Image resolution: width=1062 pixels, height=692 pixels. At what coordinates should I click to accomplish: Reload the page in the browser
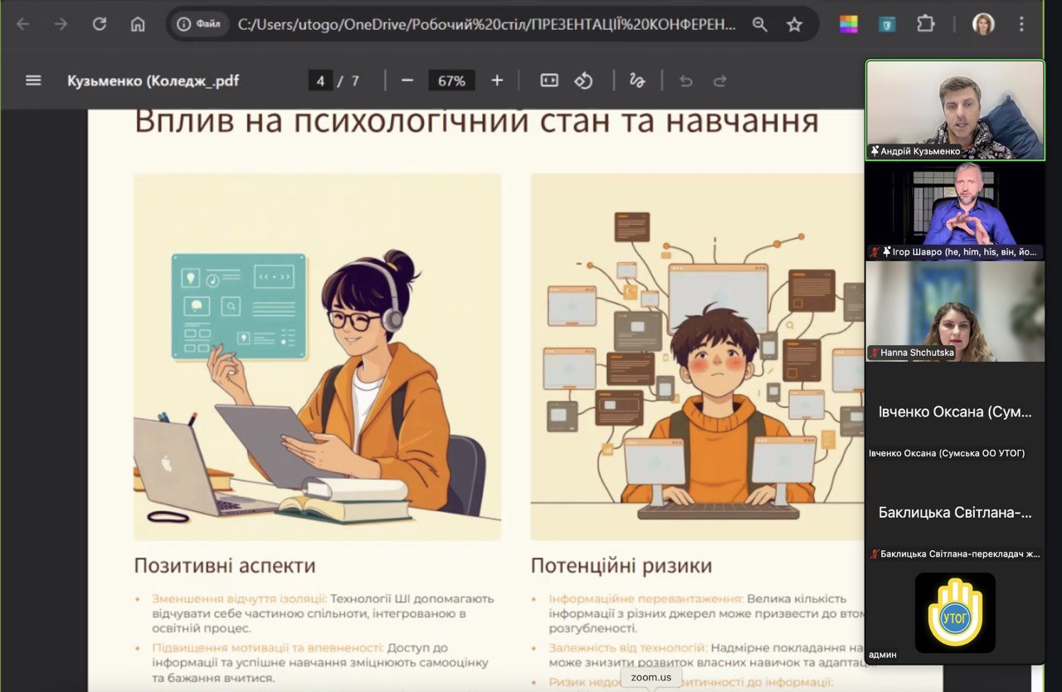[x=100, y=24]
